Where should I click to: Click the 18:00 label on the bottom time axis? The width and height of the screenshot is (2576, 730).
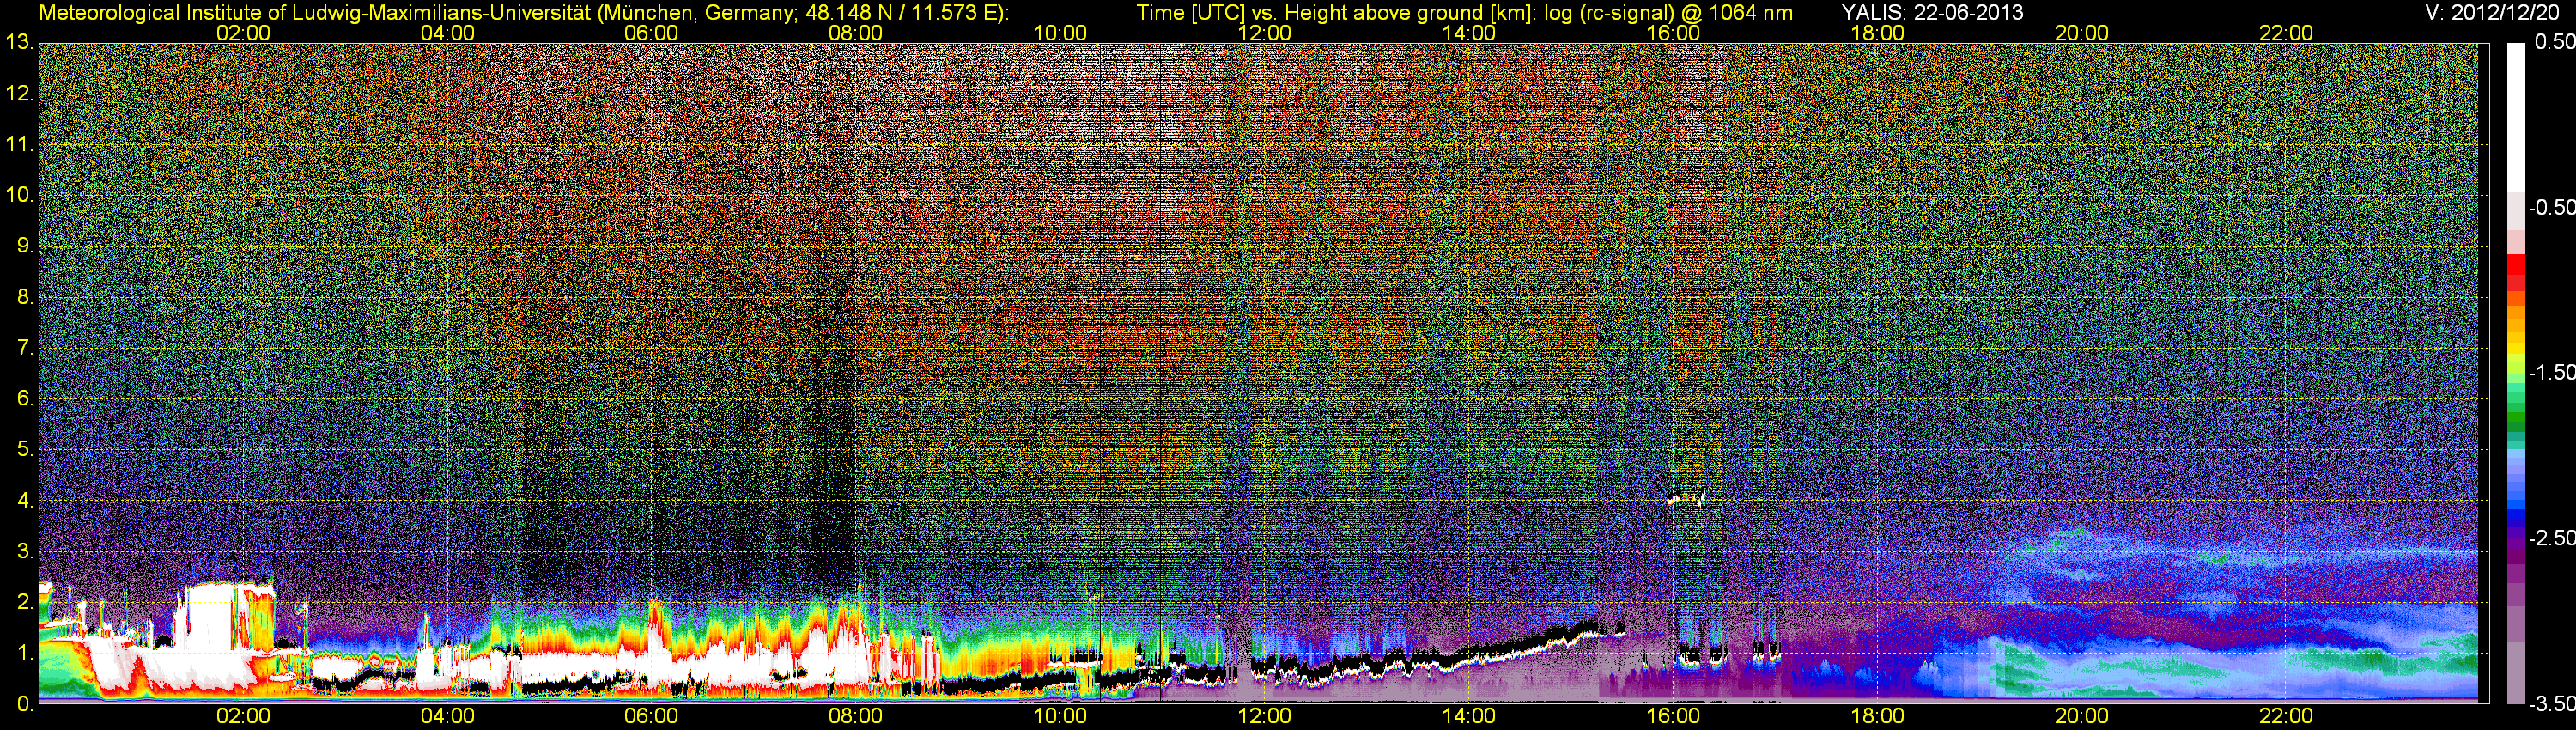click(x=1877, y=716)
